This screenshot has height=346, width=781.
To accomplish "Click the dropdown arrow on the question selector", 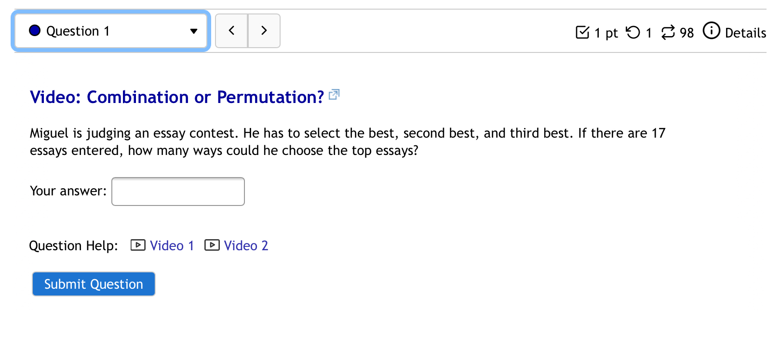I will point(194,30).
